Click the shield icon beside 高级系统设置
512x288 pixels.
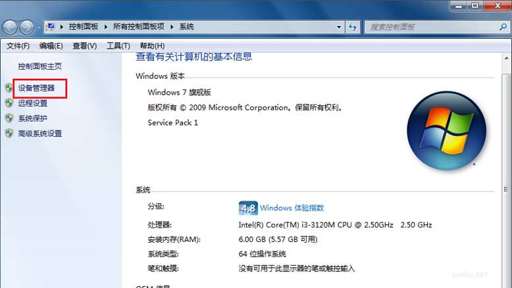click(x=9, y=133)
